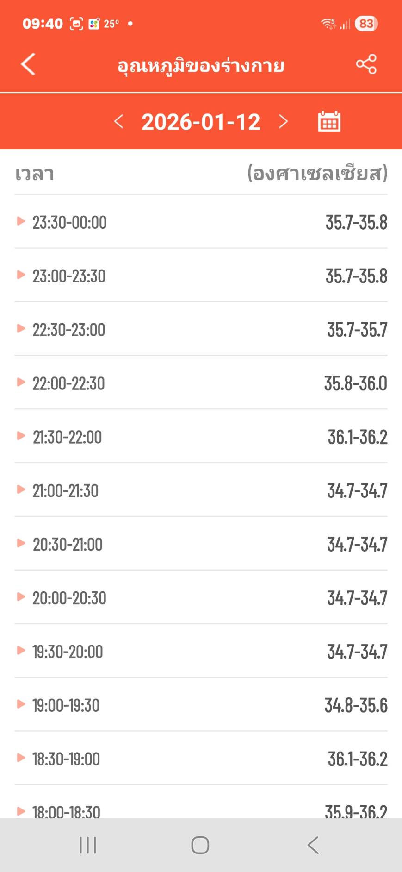
Task: Tap the Android home button
Action: pos(200,845)
